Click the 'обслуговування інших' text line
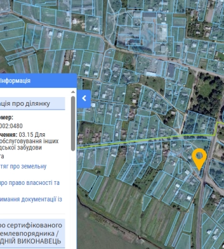The height and width of the screenshot is (249, 224). [x=29, y=141]
